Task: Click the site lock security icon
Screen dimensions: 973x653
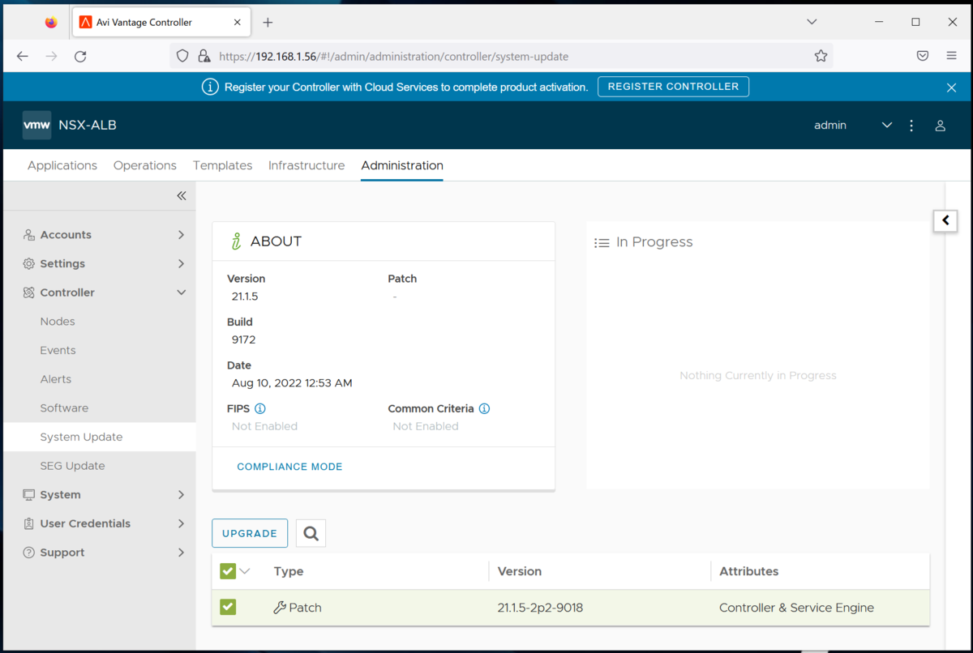Action: pyautogui.click(x=204, y=56)
